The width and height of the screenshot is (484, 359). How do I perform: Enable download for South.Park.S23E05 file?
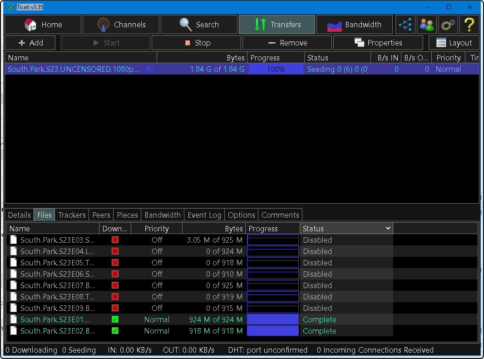pos(115,263)
